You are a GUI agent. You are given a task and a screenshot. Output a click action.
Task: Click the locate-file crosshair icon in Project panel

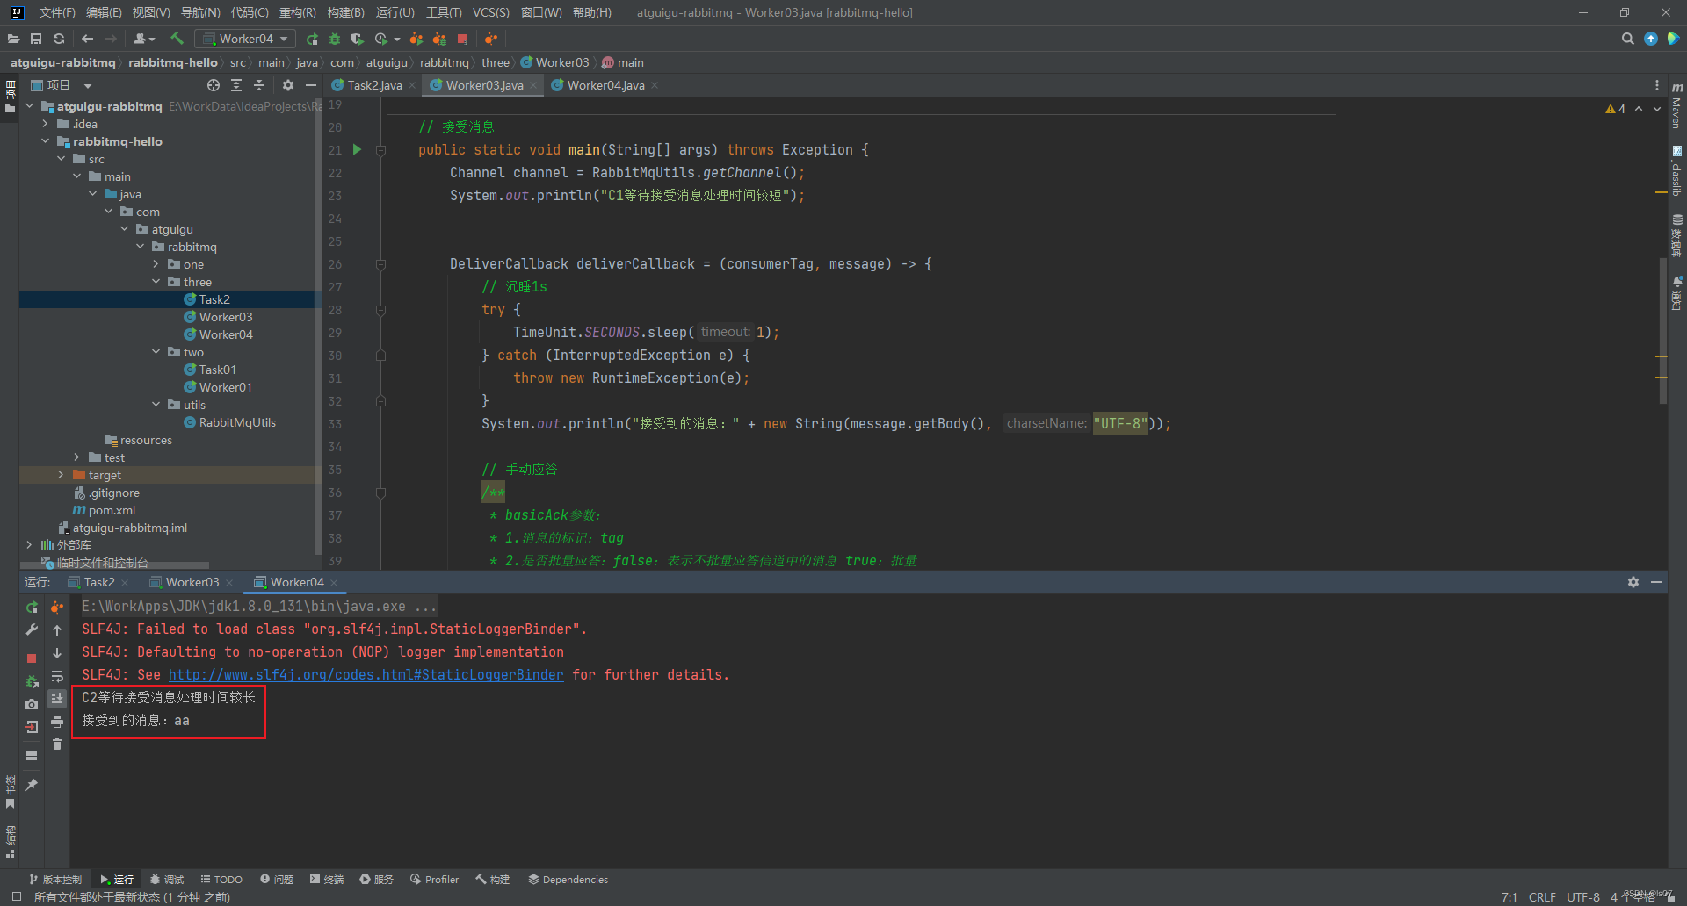pos(213,85)
